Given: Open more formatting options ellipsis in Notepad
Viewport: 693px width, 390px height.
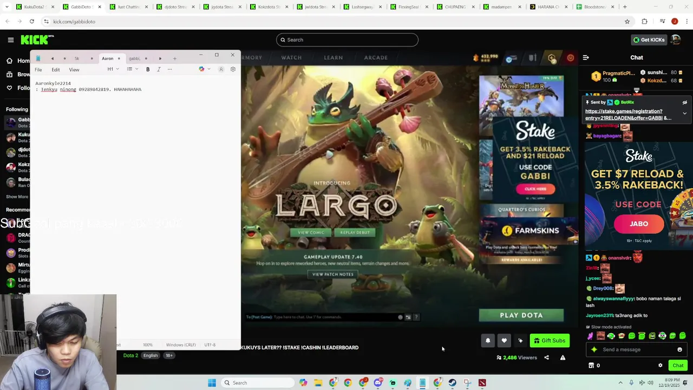Looking at the screenshot, I should coord(169,69).
